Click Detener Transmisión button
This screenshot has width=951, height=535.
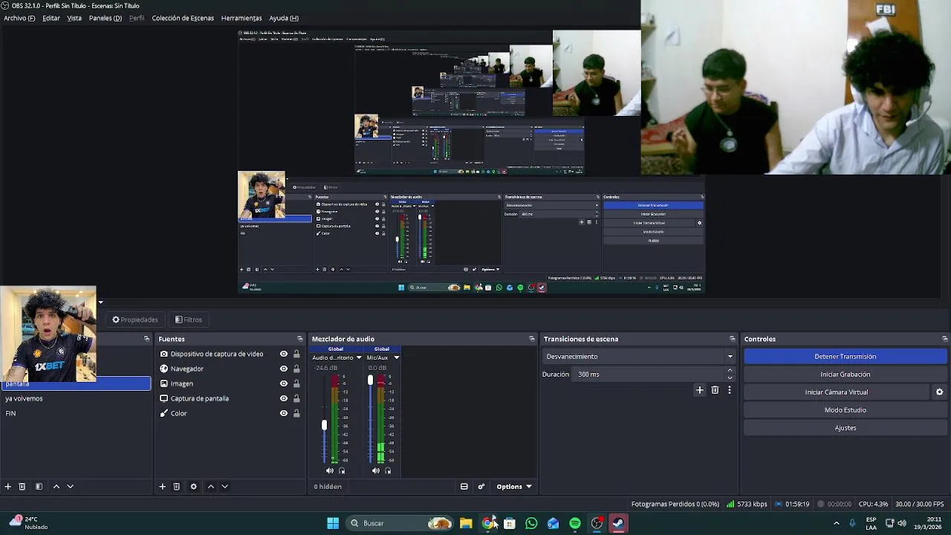pyautogui.click(x=845, y=357)
